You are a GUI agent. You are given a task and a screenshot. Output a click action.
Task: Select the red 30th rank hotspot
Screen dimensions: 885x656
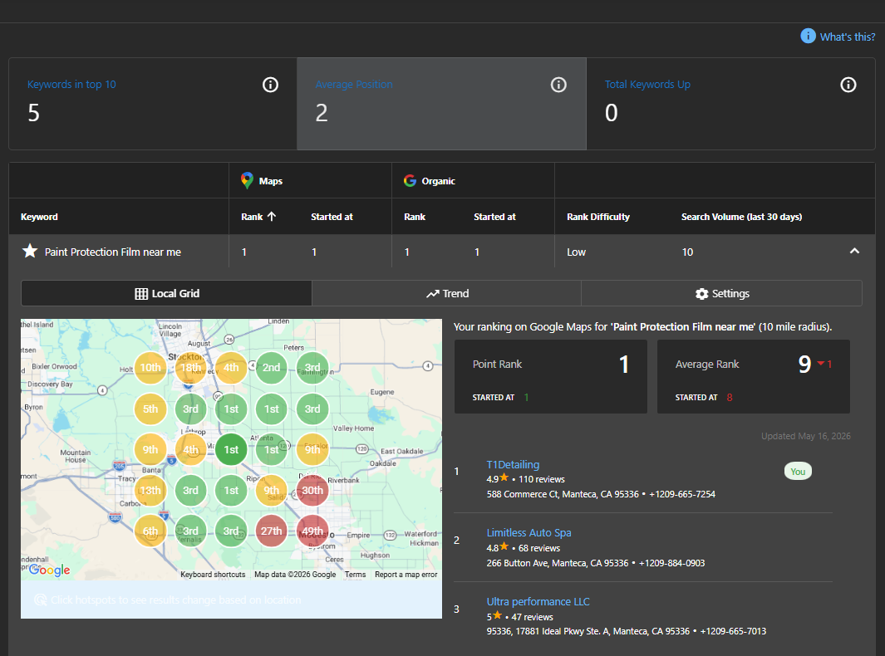click(x=312, y=490)
